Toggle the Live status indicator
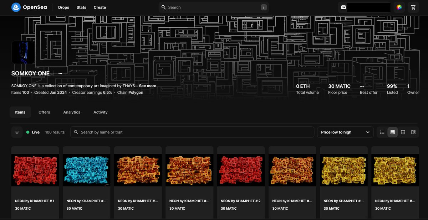 tap(33, 132)
